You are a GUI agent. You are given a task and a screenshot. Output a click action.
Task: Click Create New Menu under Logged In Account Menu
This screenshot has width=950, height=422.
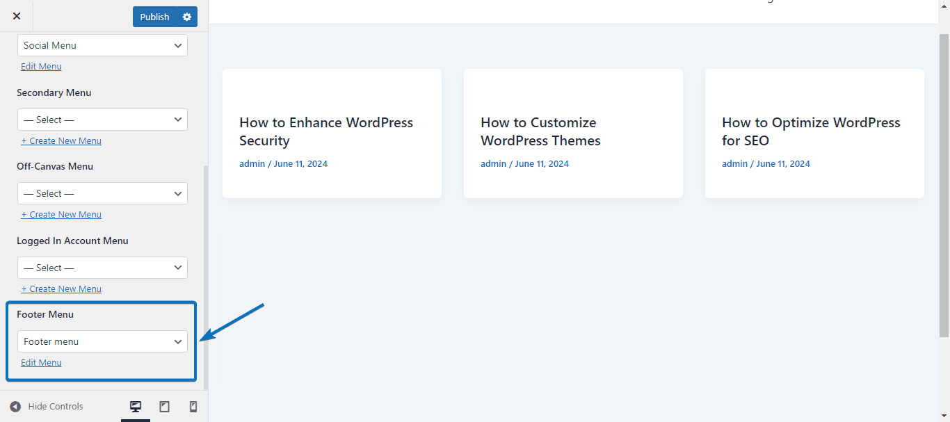point(61,289)
